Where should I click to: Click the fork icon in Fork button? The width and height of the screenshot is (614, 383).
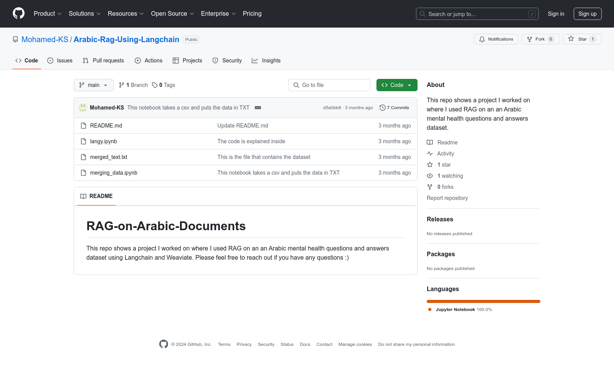[530, 39]
